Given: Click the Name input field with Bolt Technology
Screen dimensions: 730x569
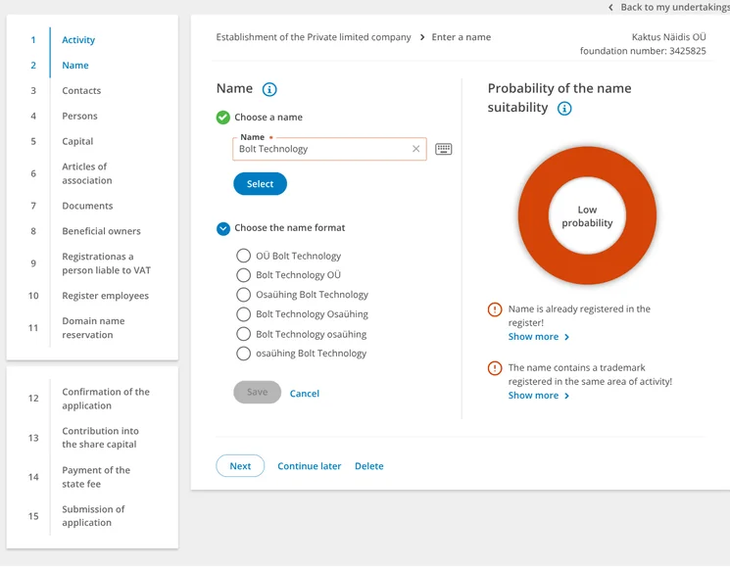Looking at the screenshot, I should coord(329,149).
